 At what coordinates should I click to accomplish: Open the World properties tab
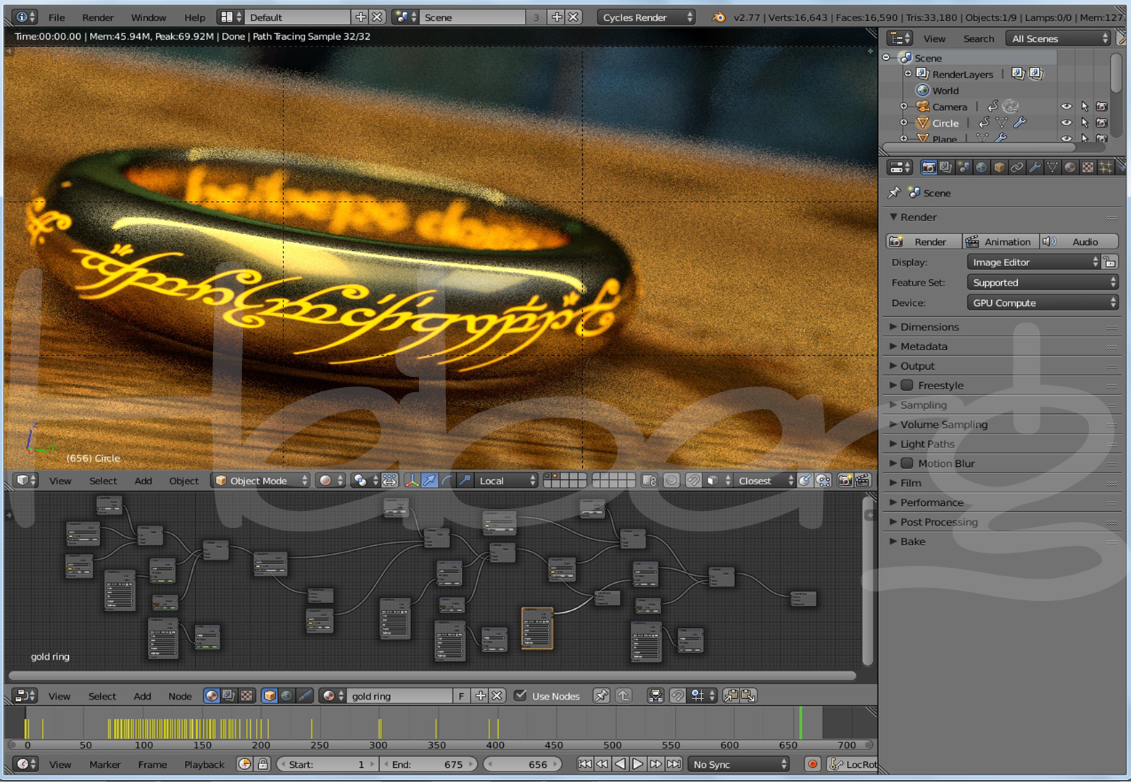(x=981, y=167)
